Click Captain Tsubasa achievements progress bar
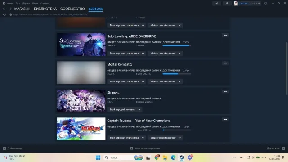This screenshot has height=162, width=288. click(x=177, y=130)
